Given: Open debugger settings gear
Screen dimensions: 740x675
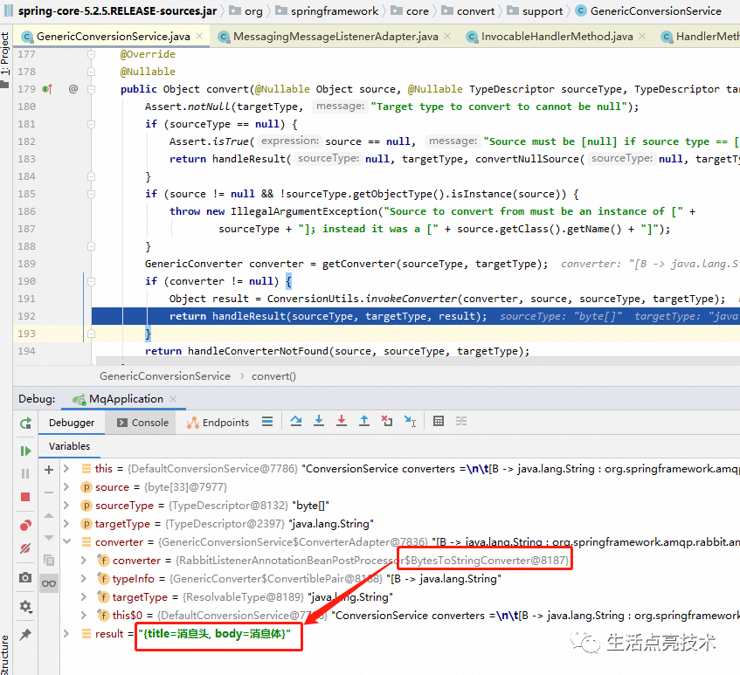Looking at the screenshot, I should tap(25, 606).
